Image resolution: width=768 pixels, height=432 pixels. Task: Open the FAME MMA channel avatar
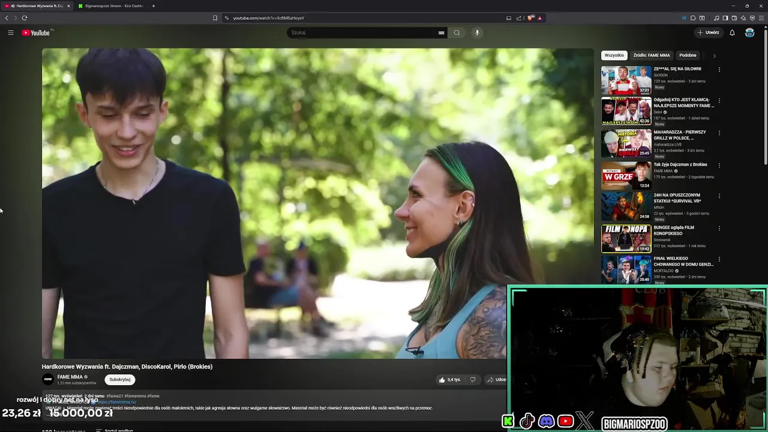[x=47, y=379]
